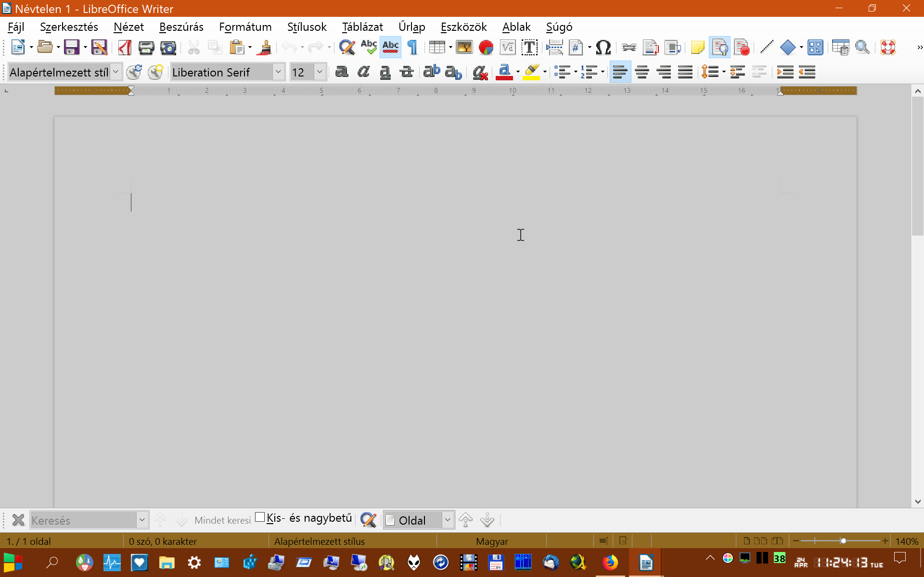Insert text box icon
The image size is (924, 577).
coord(529,47)
